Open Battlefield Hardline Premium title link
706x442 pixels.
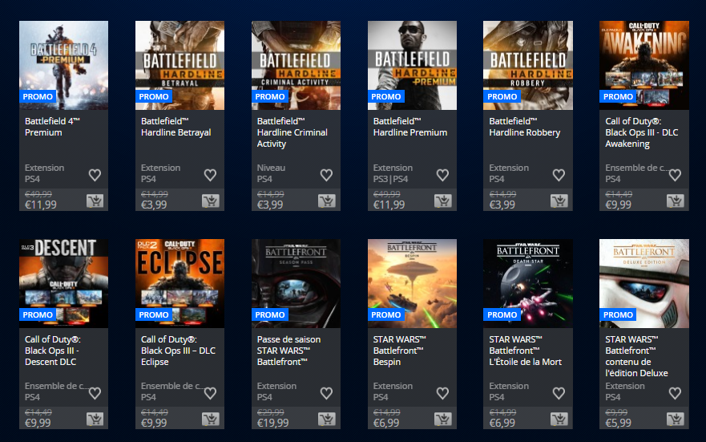point(410,127)
